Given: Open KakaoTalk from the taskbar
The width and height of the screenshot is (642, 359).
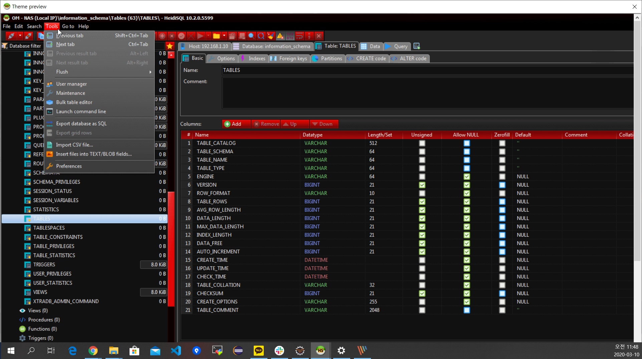Looking at the screenshot, I should coord(259,350).
